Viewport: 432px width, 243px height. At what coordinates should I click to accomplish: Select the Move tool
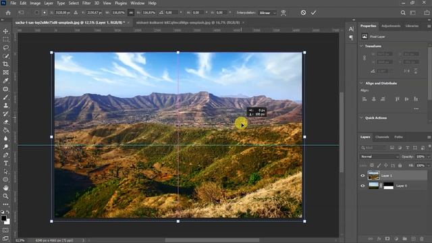coord(5,31)
